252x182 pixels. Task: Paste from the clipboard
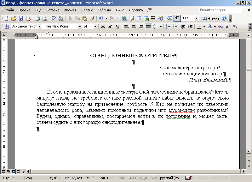point(84,18)
